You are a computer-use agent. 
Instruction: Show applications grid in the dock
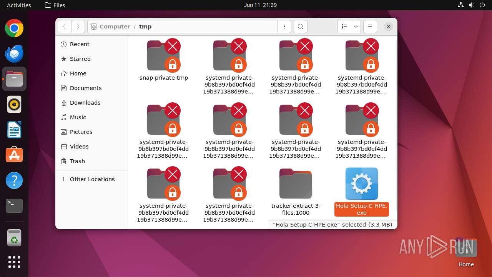14,262
